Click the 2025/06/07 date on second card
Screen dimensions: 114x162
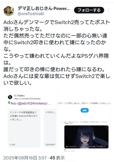[50, 145]
